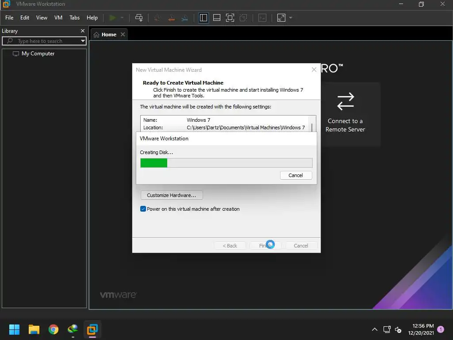Click the Send Ctrl+Alt+Del toolbar icon
453x340 pixels.
(139, 18)
